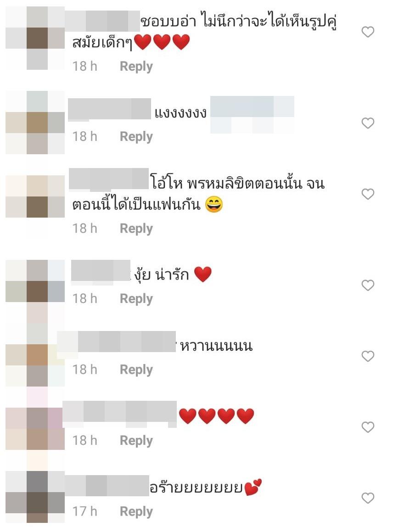Like the อร๊ายยยยยยย comment
This screenshot has width=399, height=527.
[368, 498]
